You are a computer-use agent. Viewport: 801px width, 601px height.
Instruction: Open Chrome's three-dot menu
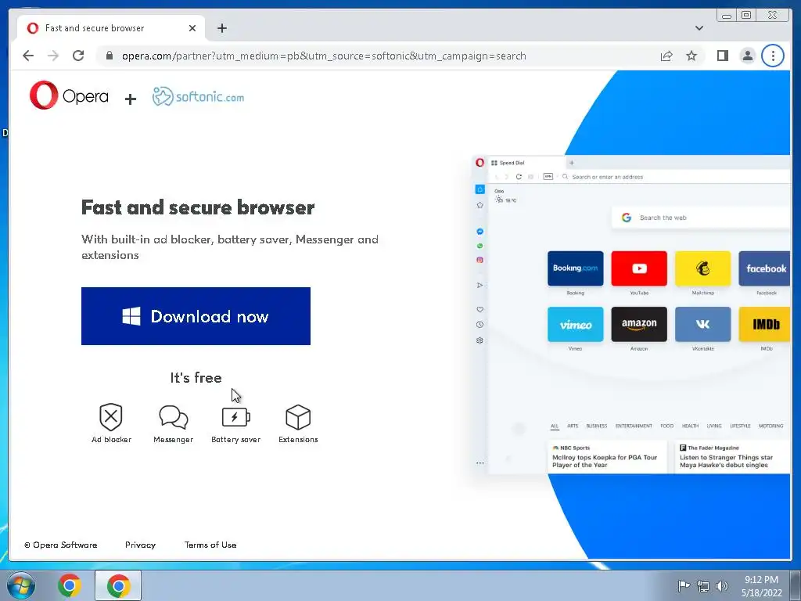772,56
